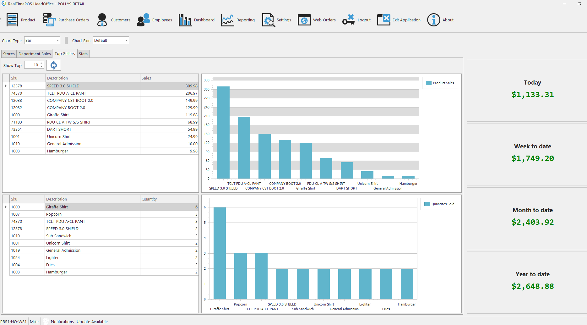Image resolution: width=587 pixels, height=325 pixels.
Task: Click the Update Available link
Action: (92, 322)
